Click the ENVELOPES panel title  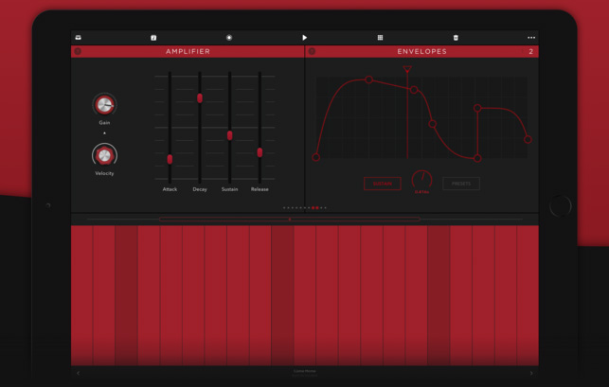pos(422,51)
